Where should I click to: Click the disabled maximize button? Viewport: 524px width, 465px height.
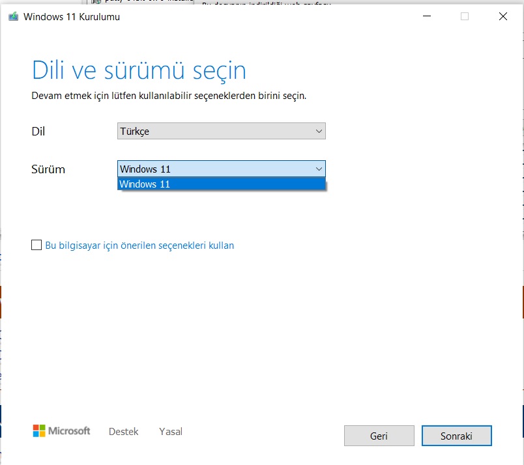(465, 17)
